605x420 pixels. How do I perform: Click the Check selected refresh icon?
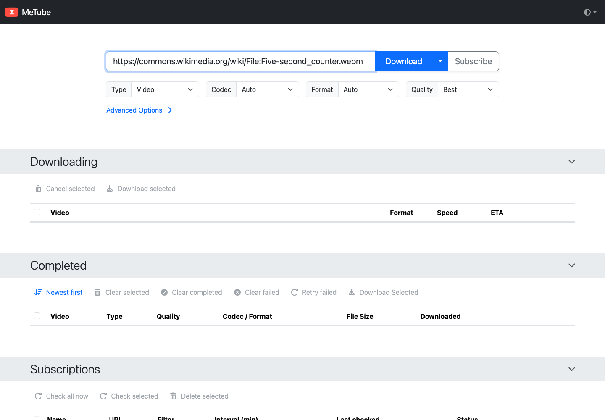(x=103, y=396)
